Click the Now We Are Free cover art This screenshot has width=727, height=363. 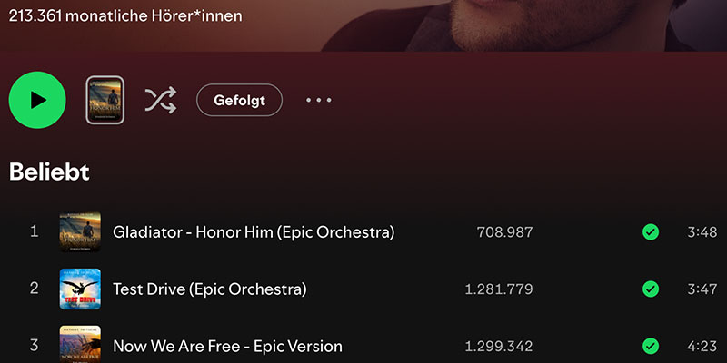80,345
